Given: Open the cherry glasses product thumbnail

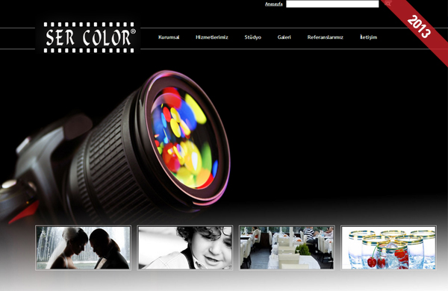Looking at the screenshot, I should [x=388, y=248].
